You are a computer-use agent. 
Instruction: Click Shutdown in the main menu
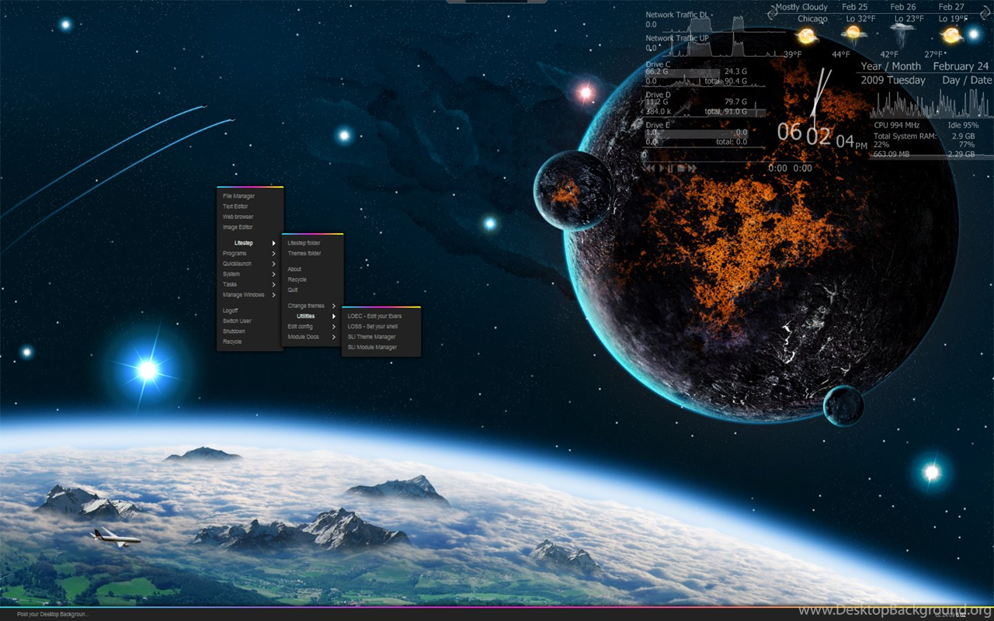tap(234, 331)
